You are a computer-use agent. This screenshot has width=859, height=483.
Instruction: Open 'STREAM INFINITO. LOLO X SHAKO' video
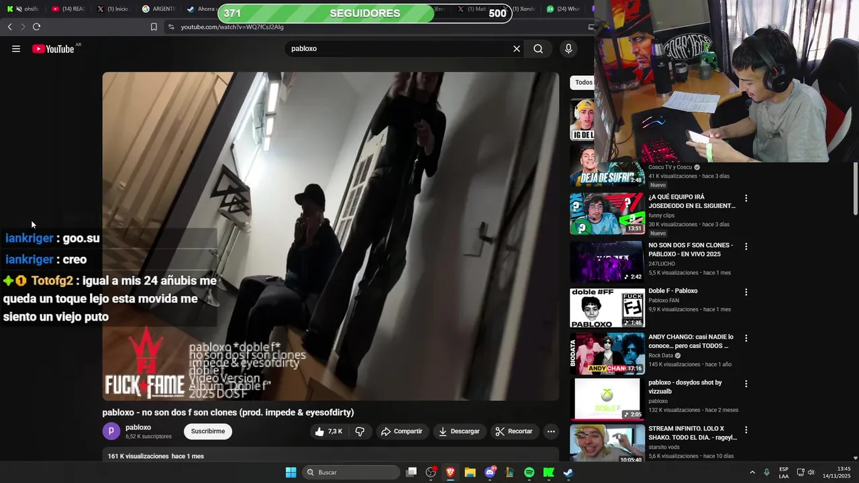click(x=693, y=433)
